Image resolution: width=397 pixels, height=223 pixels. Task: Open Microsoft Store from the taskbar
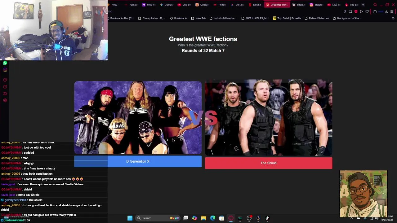[x=222, y=218]
